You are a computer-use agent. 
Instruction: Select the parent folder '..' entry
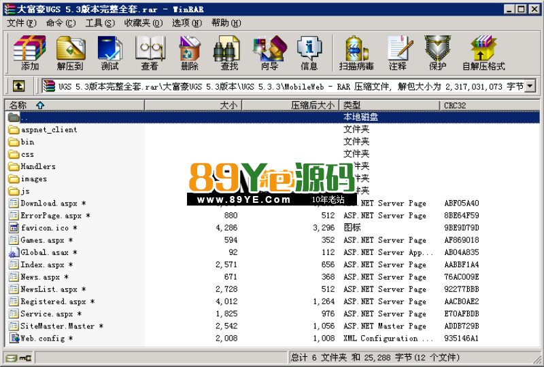tap(273, 117)
